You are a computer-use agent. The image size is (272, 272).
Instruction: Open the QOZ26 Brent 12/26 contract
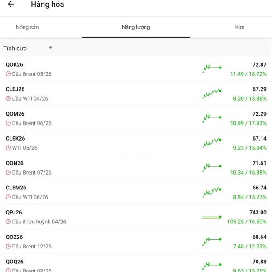click(91, 242)
